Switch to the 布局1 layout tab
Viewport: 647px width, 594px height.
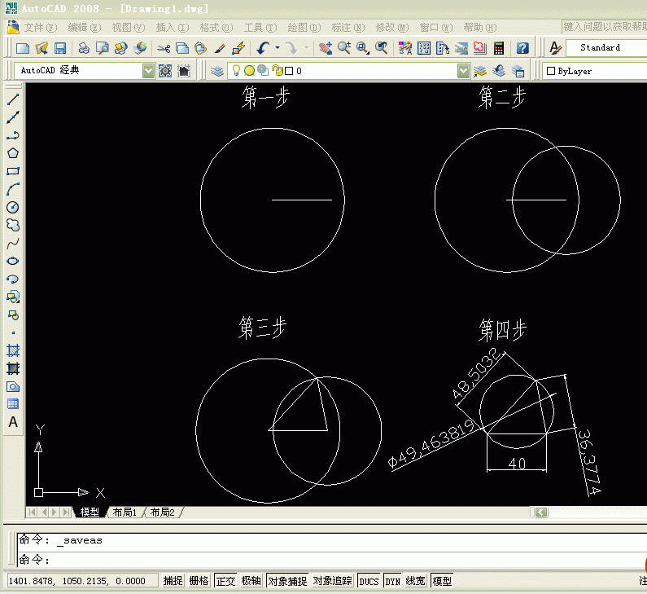pyautogui.click(x=125, y=513)
